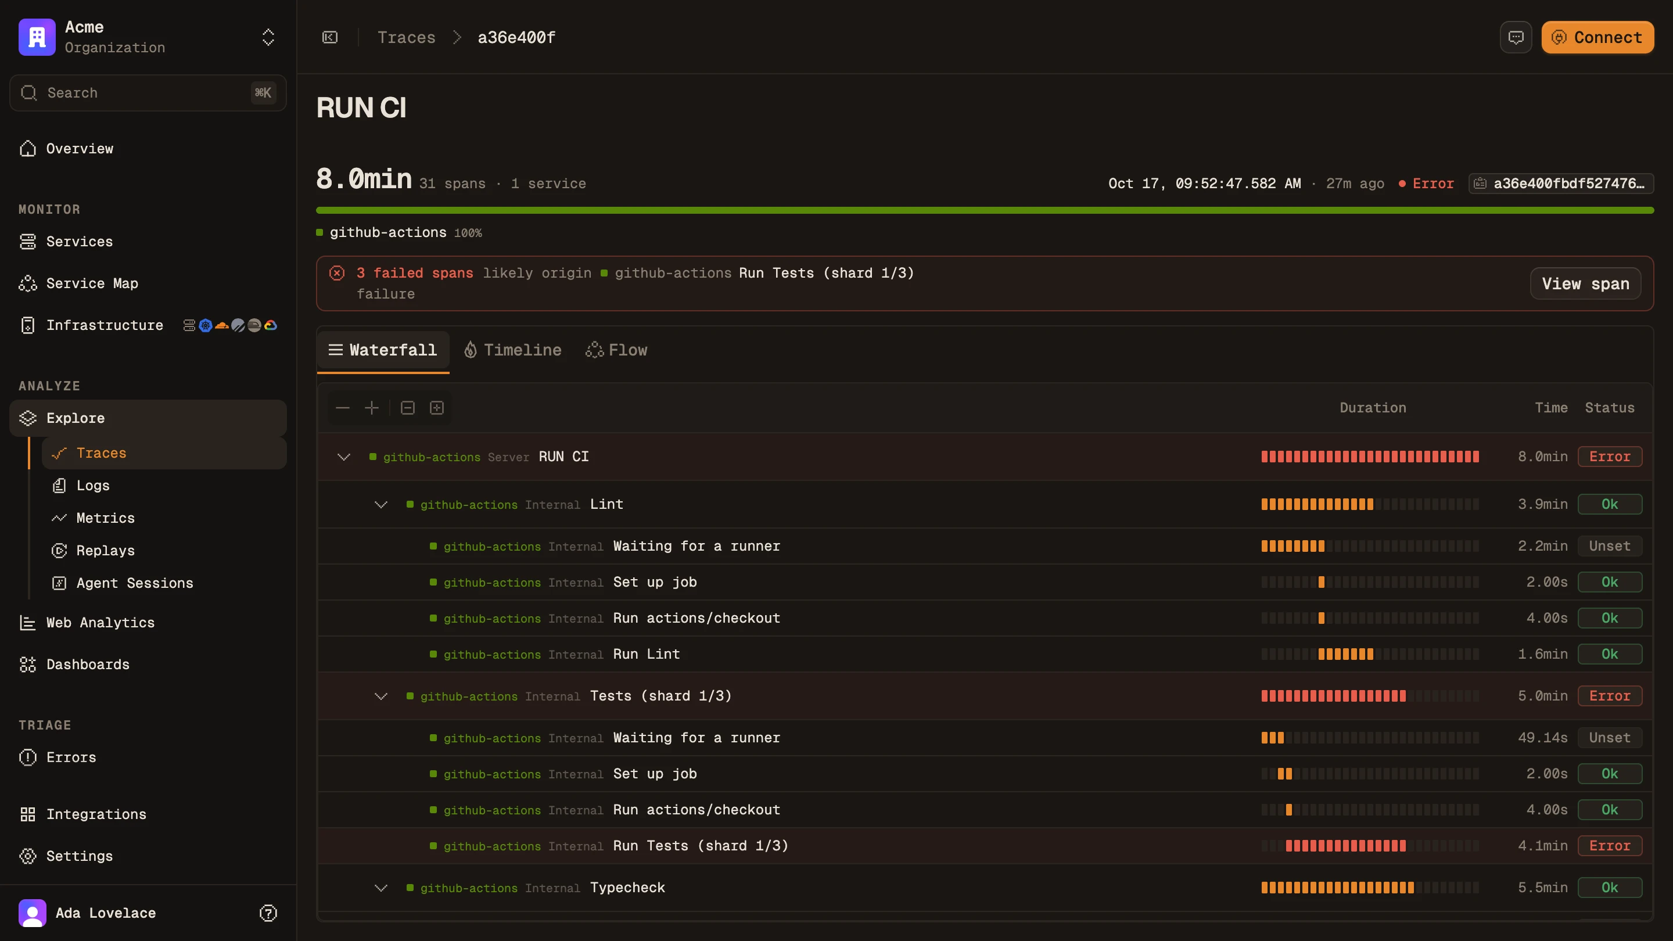
Task: Click the Acme logo icon
Action: [x=37, y=37]
